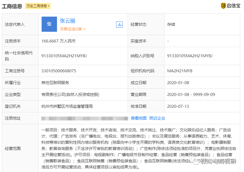
Task: Select the registration number 330105000668075
Action: [59, 71]
